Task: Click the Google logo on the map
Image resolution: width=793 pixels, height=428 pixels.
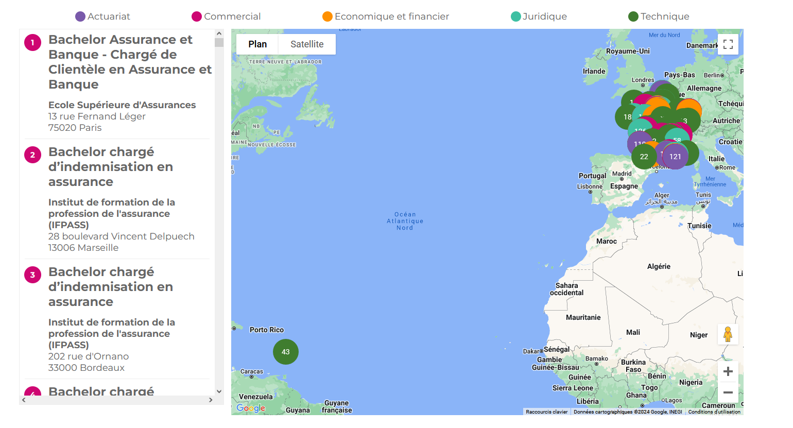Action: (251, 408)
